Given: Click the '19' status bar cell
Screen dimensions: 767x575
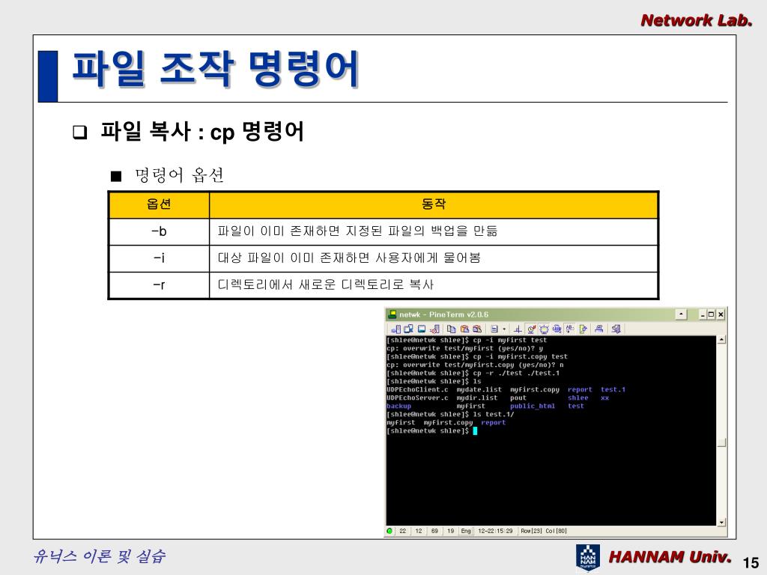Looking at the screenshot, I should (450, 531).
